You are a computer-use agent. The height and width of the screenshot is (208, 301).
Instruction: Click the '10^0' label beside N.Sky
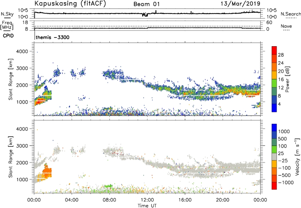point(23,17)
